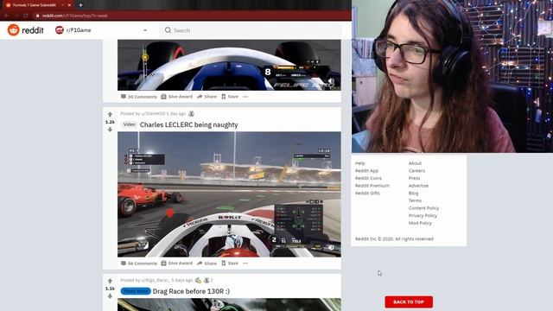Image resolution: width=553 pixels, height=311 pixels.
Task: Give Award on Charles LECLERC post
Action: [x=176, y=263]
